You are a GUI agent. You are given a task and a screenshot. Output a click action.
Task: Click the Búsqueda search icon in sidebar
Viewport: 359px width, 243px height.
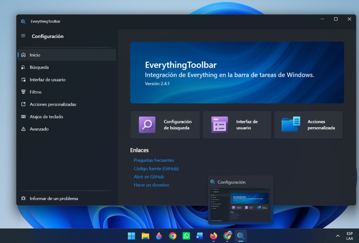point(23,67)
